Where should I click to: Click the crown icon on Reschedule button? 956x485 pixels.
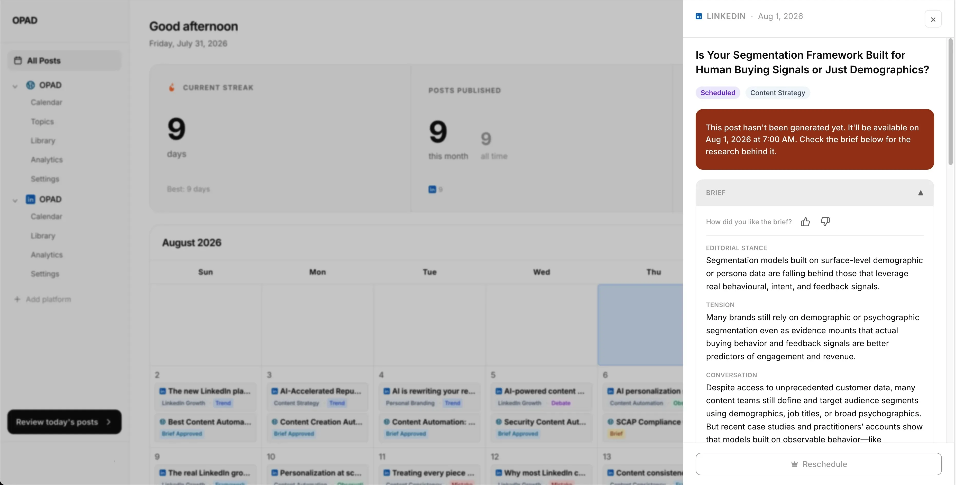tap(794, 464)
